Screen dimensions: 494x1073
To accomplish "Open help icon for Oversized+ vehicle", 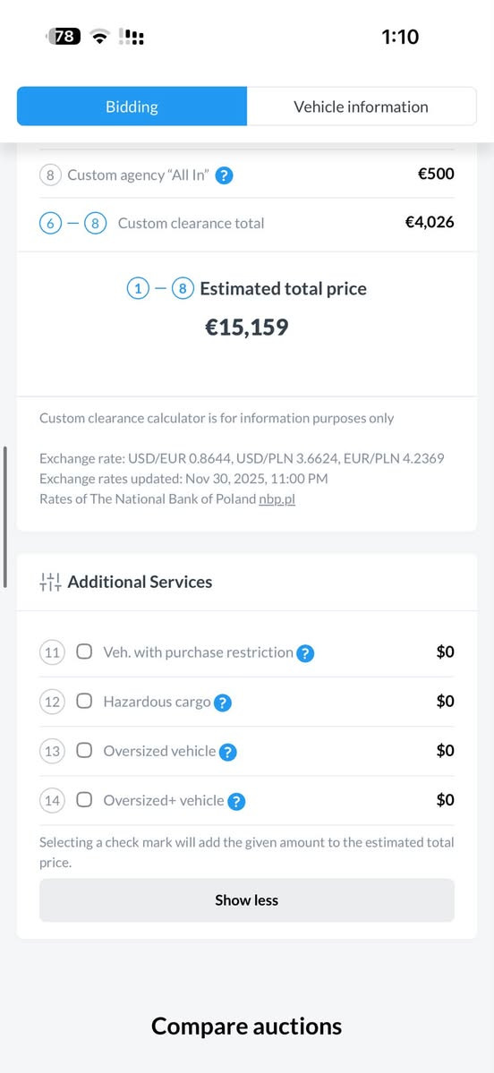I will (236, 801).
